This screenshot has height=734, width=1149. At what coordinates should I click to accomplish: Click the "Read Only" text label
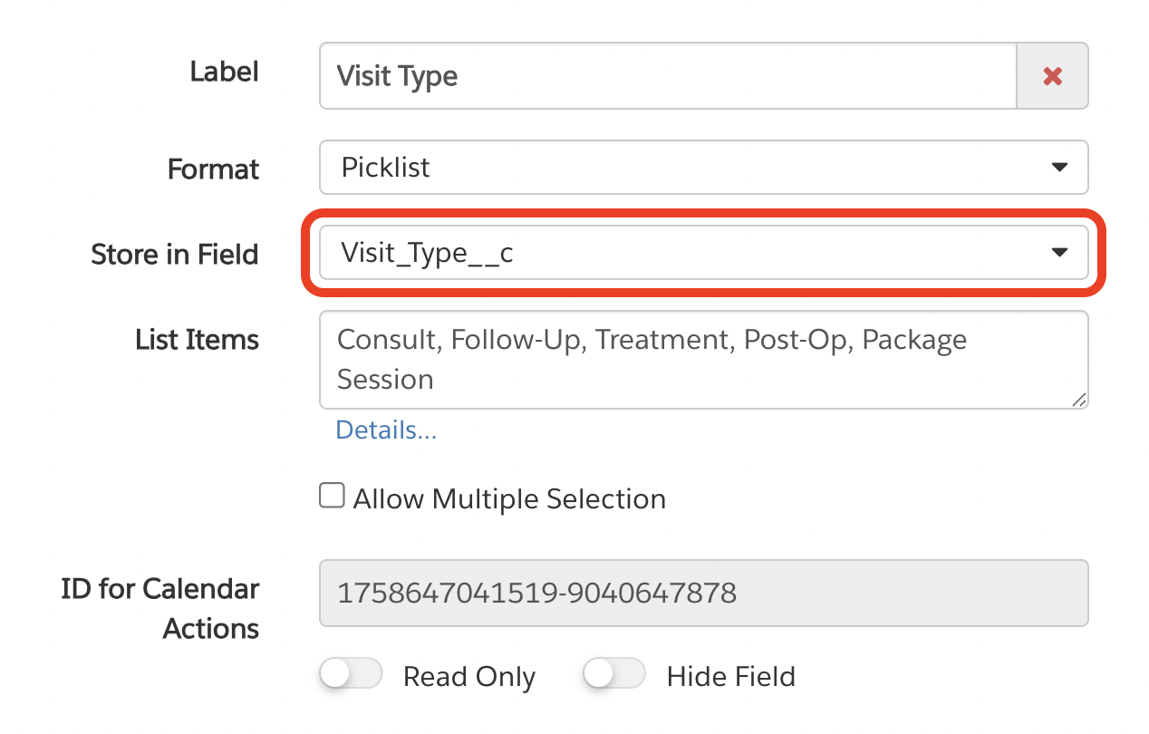point(468,677)
